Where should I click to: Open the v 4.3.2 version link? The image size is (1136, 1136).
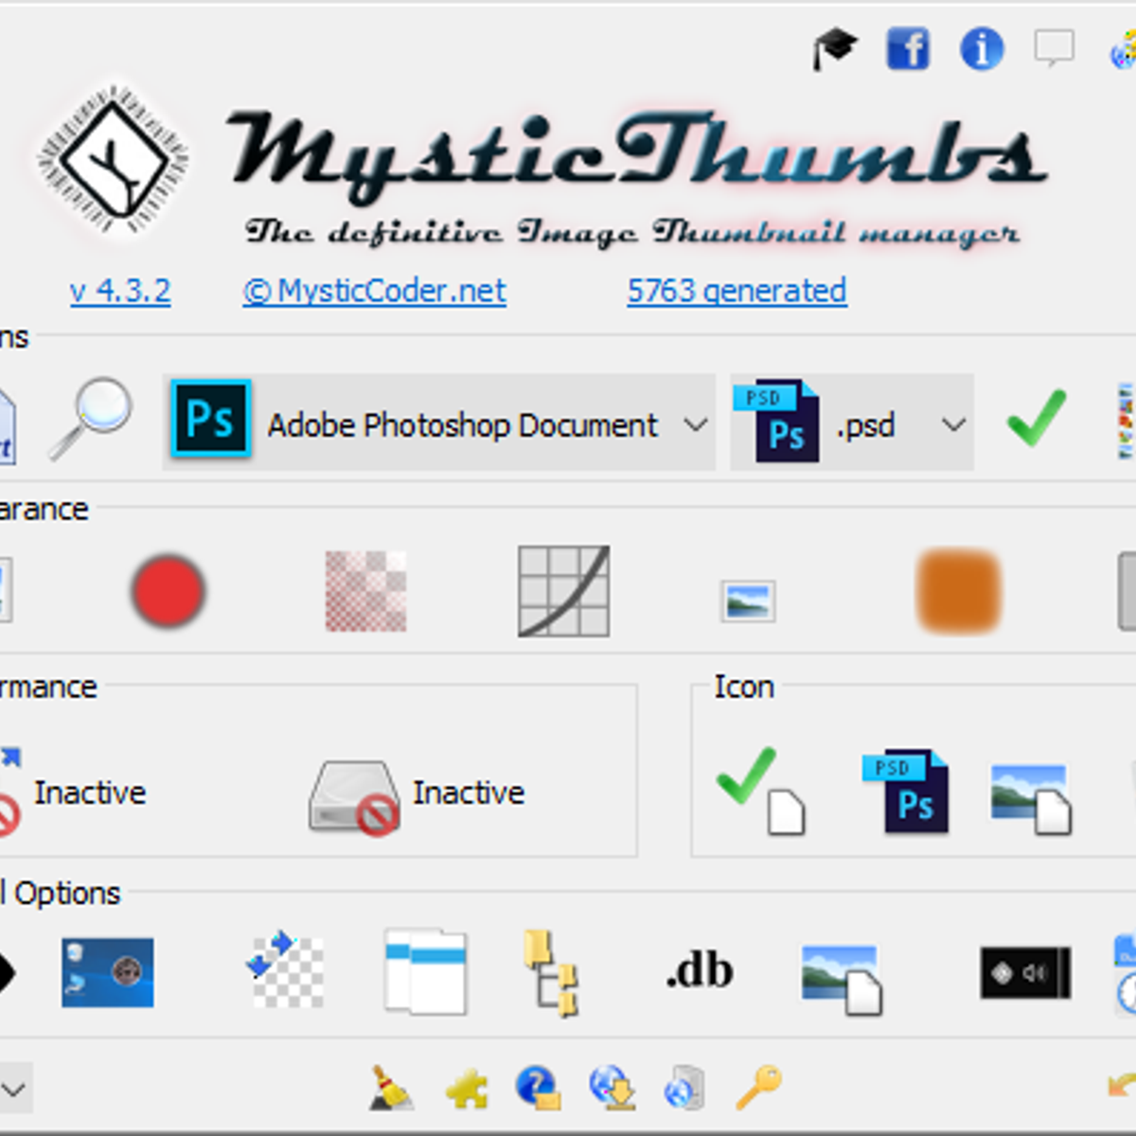[120, 291]
